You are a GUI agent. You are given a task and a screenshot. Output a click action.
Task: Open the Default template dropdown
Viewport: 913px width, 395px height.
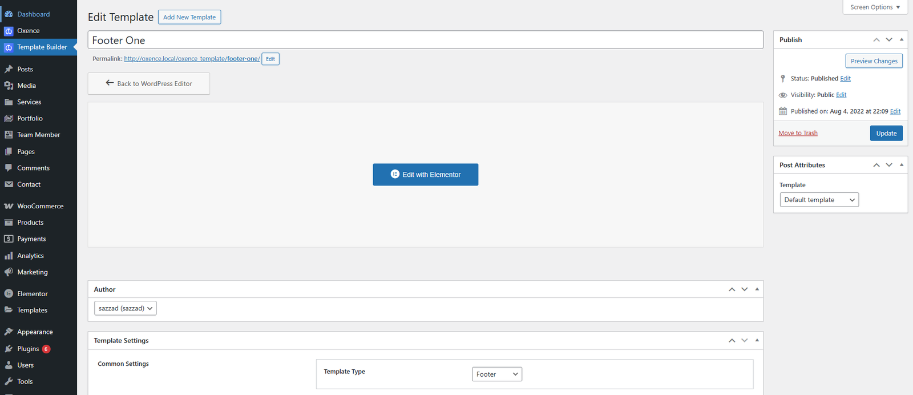pos(819,200)
